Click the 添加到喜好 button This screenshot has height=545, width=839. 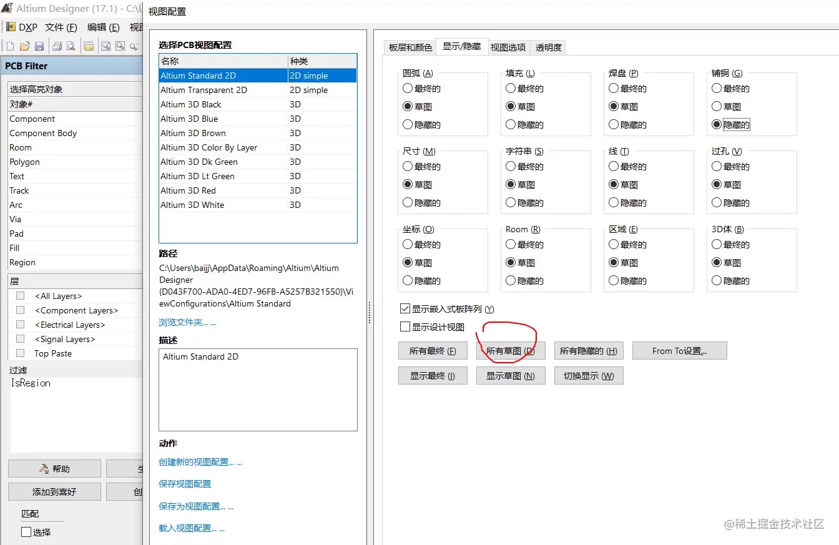tap(54, 492)
